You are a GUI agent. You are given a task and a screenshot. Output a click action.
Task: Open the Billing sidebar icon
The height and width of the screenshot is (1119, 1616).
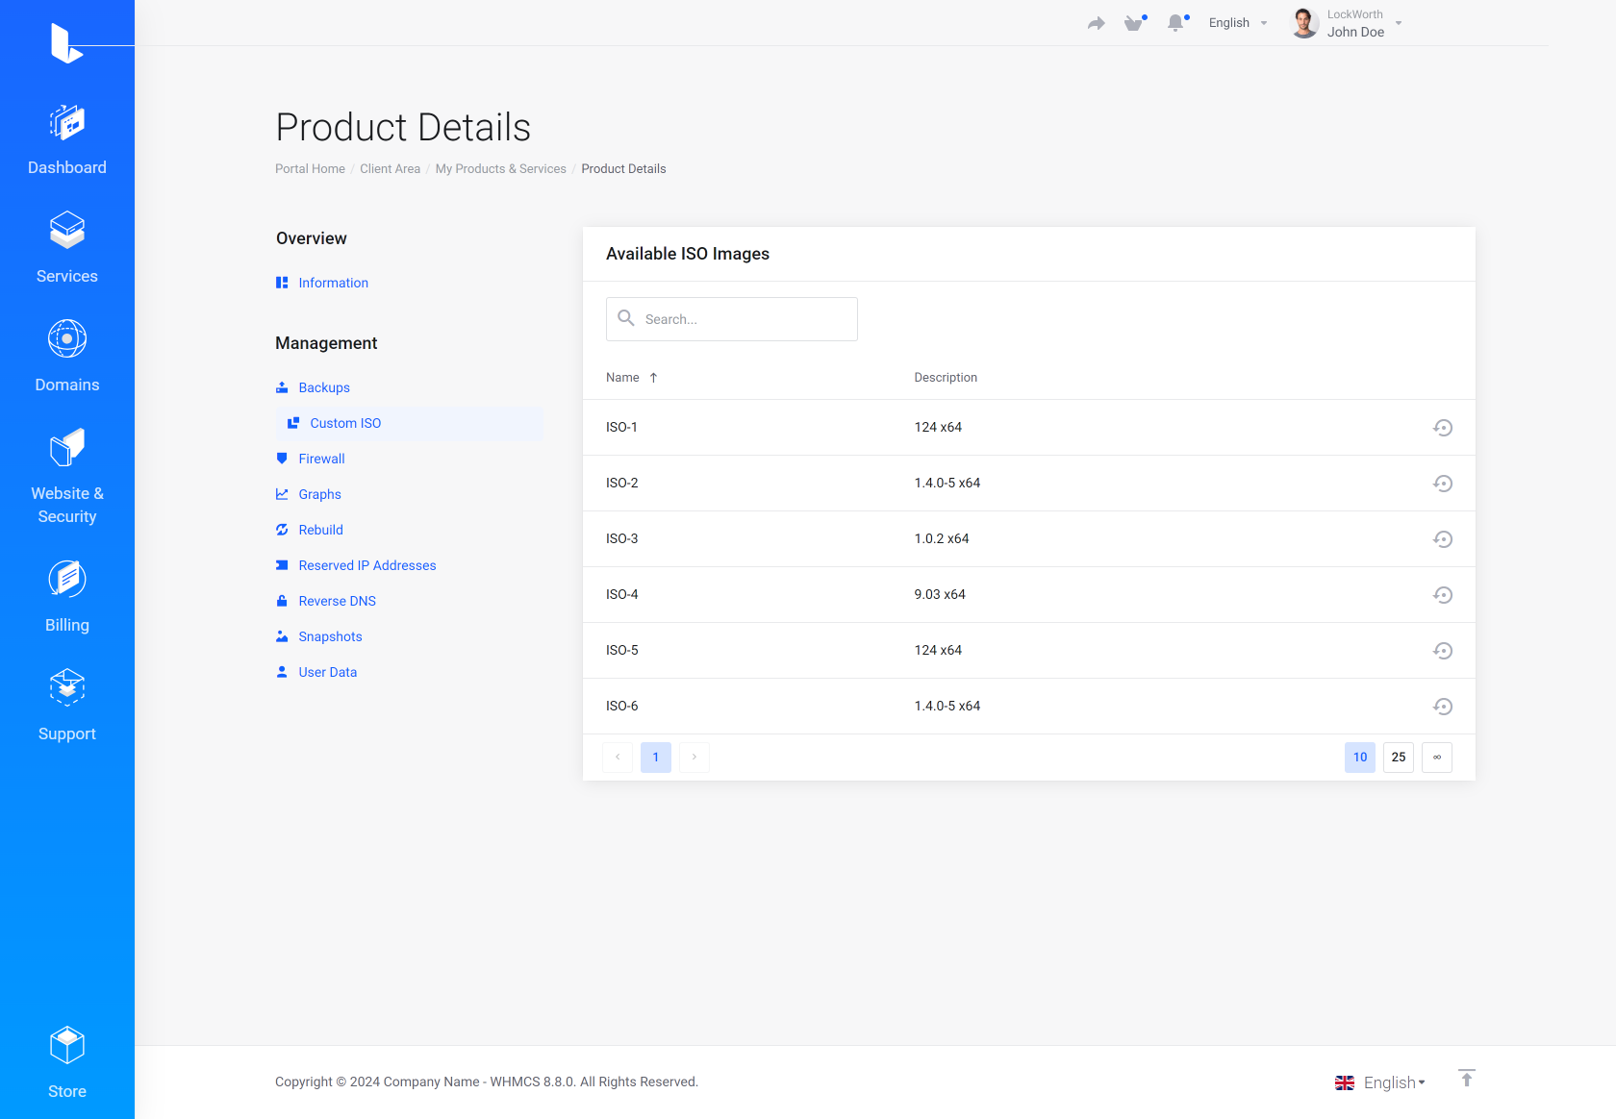click(67, 579)
